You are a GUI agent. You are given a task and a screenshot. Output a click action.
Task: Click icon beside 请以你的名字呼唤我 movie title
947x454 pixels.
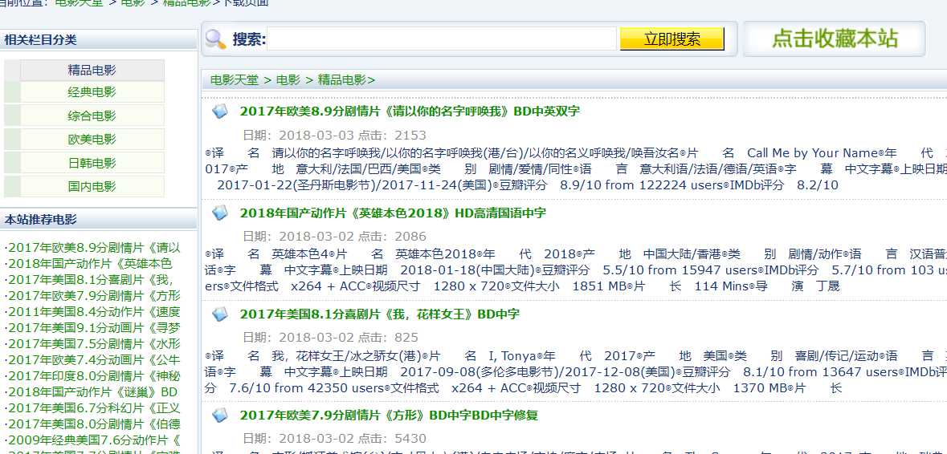coord(220,111)
